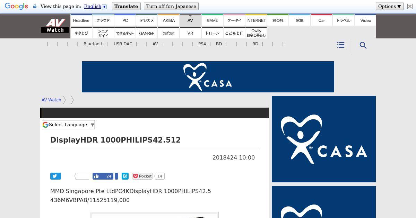Open the デジカメ section tab
Screen dimensions: 416x218
pyautogui.click(x=147, y=20)
